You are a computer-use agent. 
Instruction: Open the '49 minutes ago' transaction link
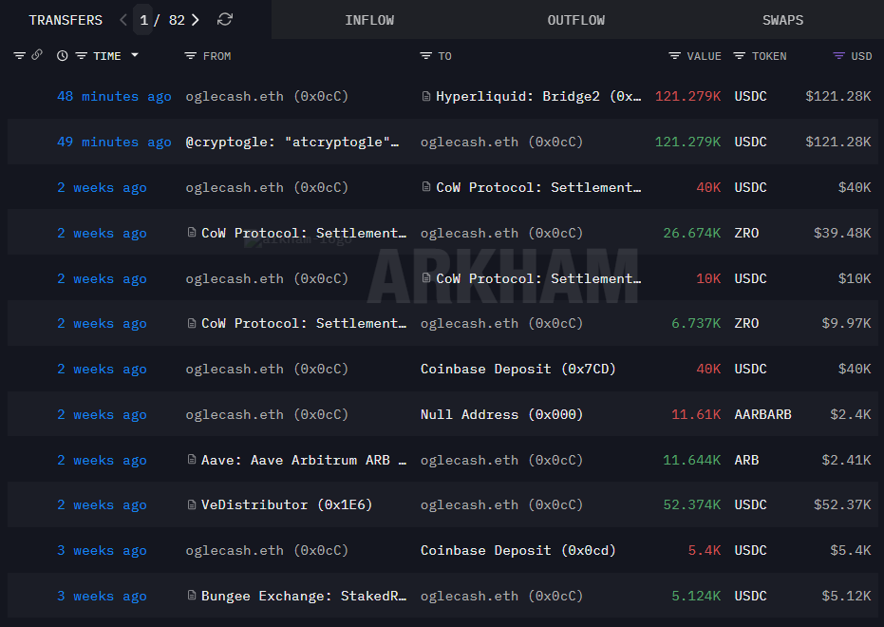(x=114, y=142)
